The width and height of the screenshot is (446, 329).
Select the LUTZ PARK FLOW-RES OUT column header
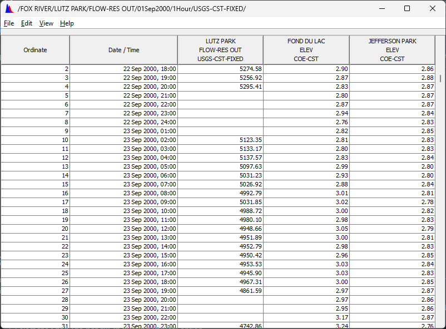point(220,50)
